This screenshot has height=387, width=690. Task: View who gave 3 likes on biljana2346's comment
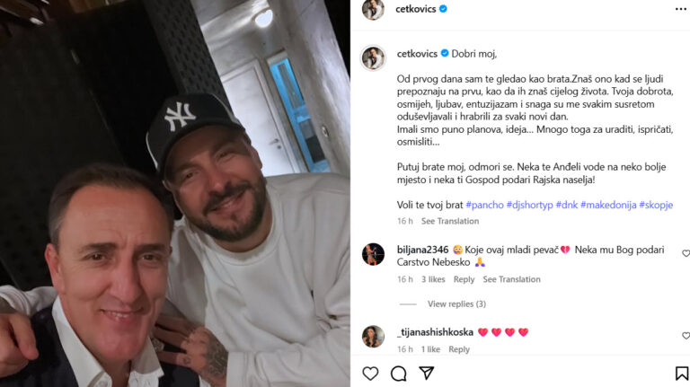[x=433, y=279]
